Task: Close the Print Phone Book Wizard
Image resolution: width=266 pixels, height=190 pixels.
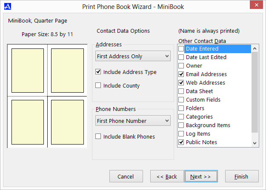Action: point(255,6)
